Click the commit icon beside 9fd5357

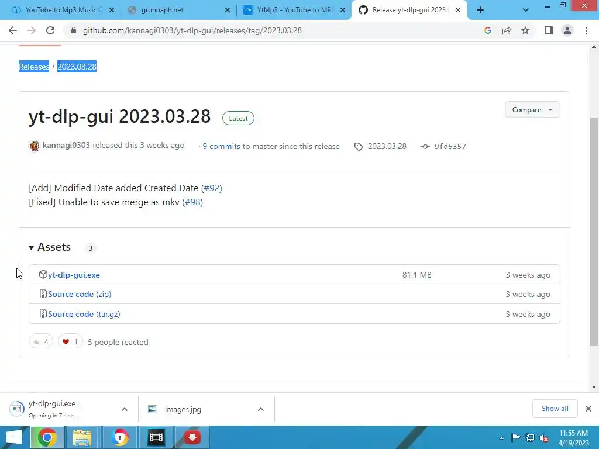pos(425,147)
